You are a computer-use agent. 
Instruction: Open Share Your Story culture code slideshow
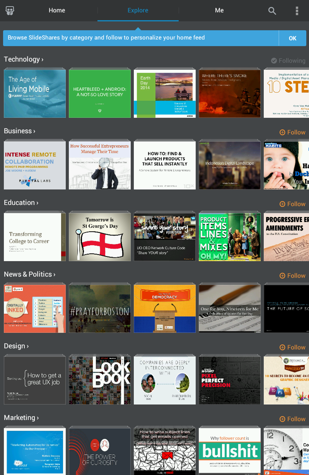point(165,237)
